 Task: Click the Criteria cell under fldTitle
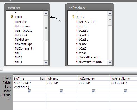pos(29,95)
